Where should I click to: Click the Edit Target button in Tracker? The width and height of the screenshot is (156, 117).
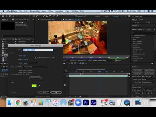[137, 90]
